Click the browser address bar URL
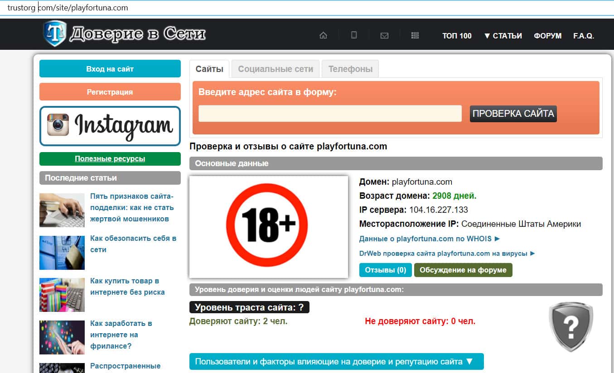Screen dimensions: 614x373 [x=68, y=8]
